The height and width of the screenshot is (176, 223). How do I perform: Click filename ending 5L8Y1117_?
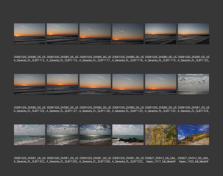point(95,59)
